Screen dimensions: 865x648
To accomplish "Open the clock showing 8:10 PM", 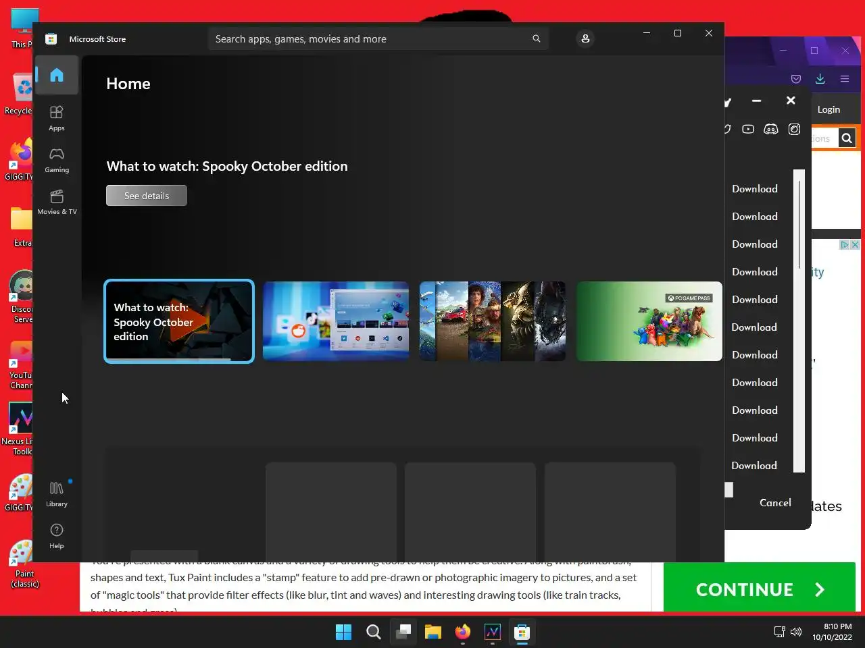I will point(833,632).
